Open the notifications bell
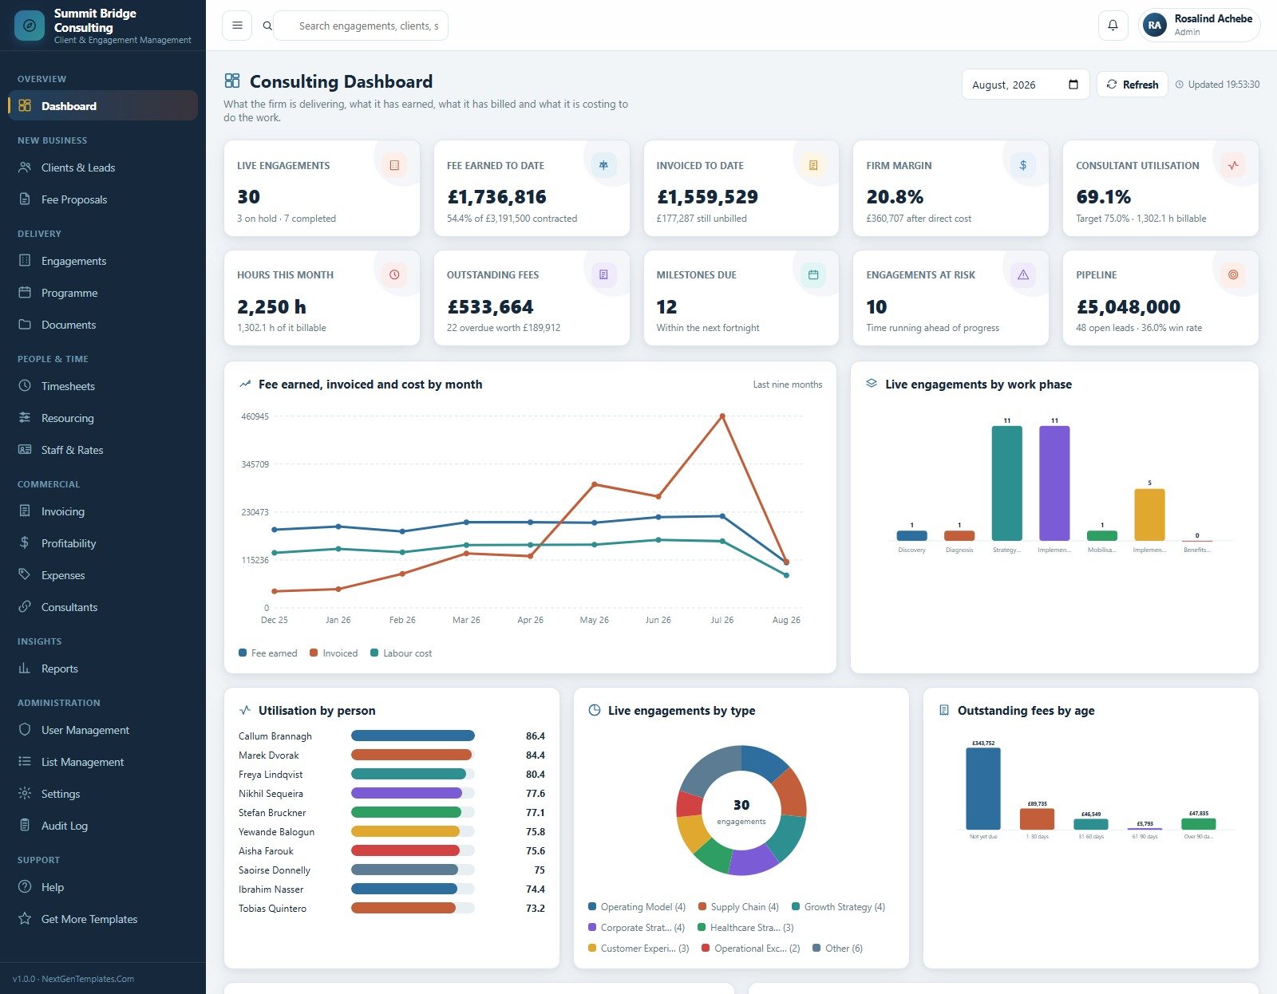The height and width of the screenshot is (994, 1277). click(x=1113, y=26)
